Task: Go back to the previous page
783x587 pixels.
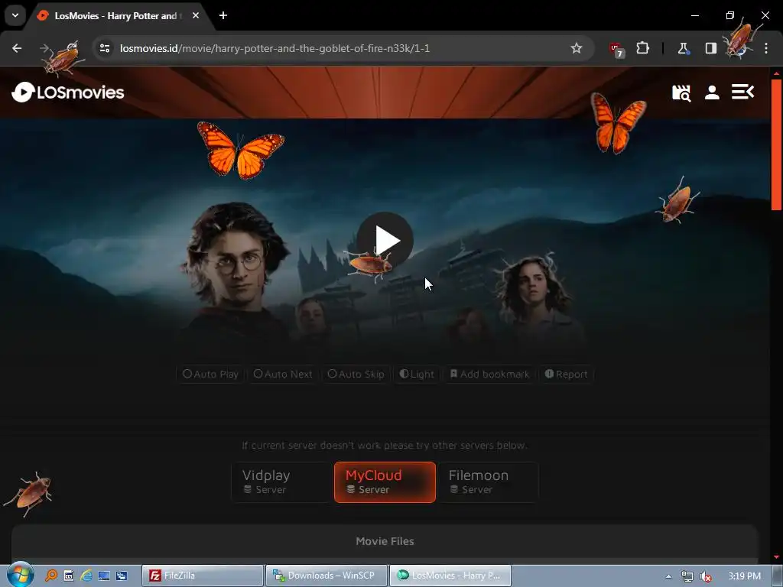Action: (x=17, y=48)
